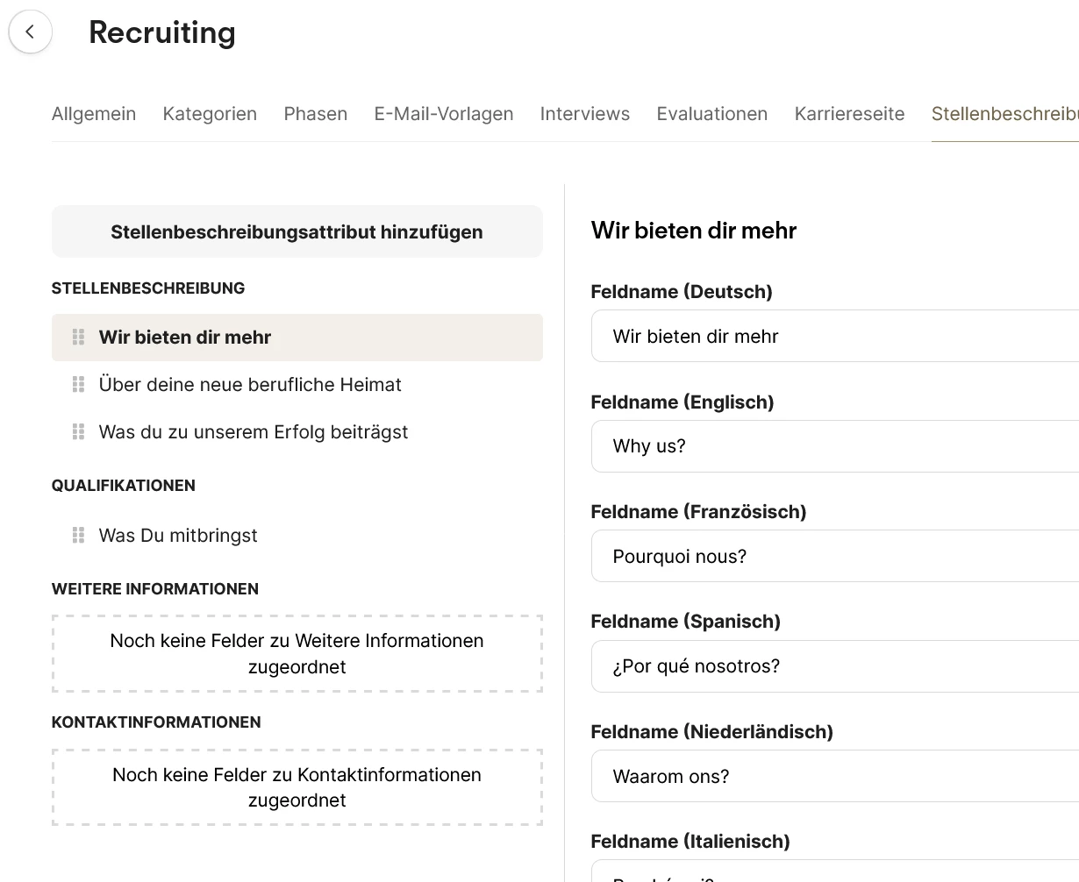Viewport: 1079px width, 882px height.
Task: Select the 'Was Du mitbringst' attribute
Action: [x=178, y=536]
